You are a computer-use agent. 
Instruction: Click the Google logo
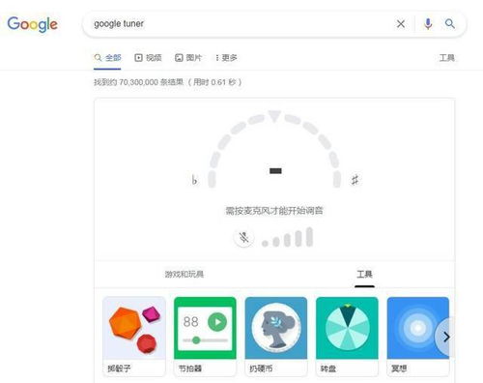click(32, 24)
